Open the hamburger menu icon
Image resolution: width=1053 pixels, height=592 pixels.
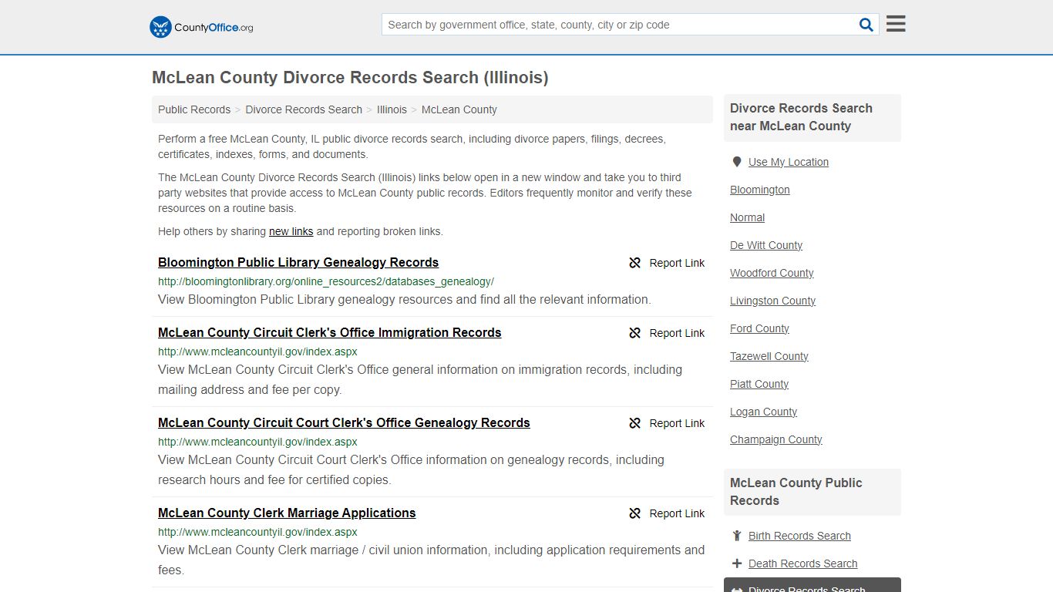click(x=896, y=24)
